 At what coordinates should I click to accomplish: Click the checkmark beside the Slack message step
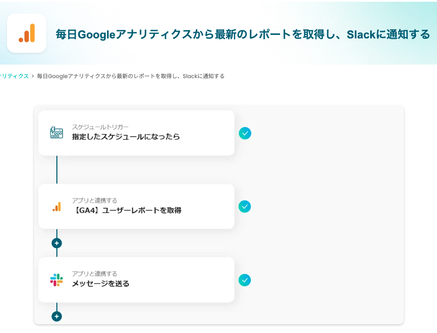pyautogui.click(x=245, y=280)
